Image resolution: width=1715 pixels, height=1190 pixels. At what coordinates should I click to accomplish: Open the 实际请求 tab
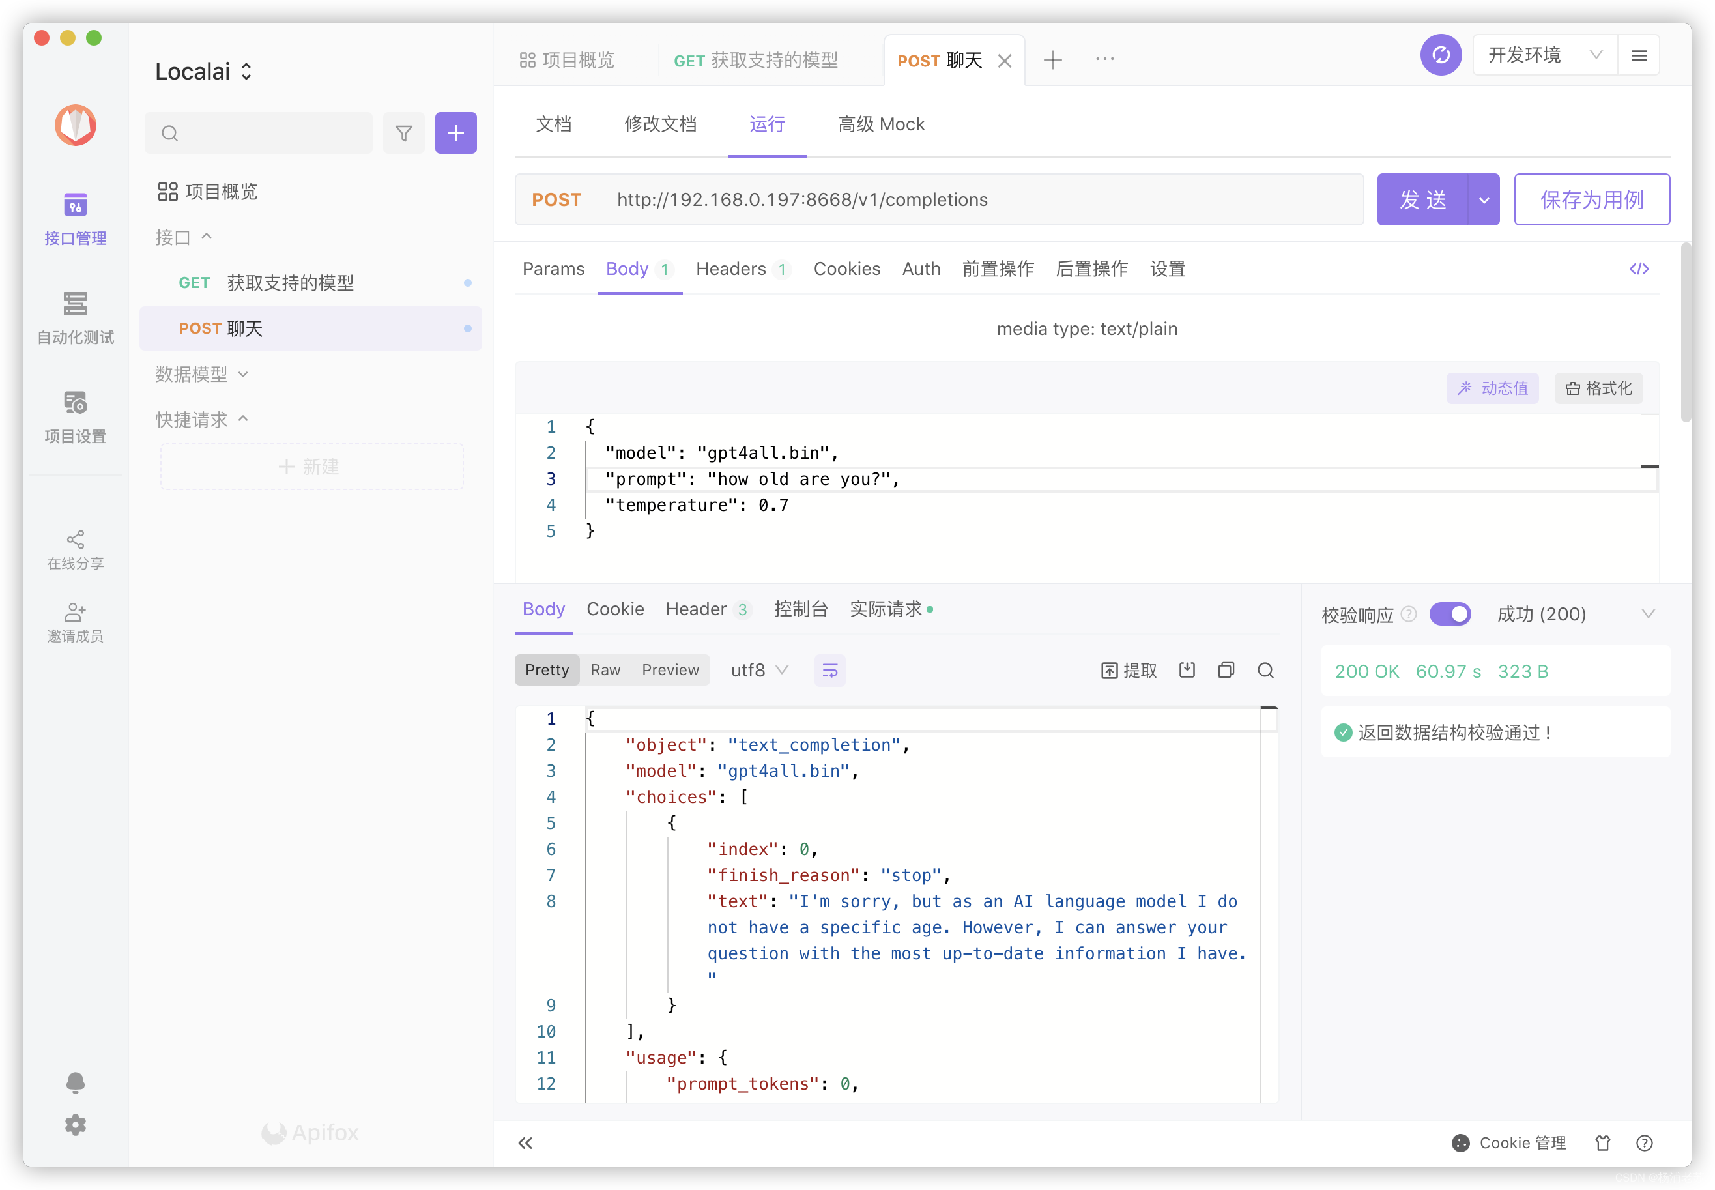pyautogui.click(x=891, y=610)
